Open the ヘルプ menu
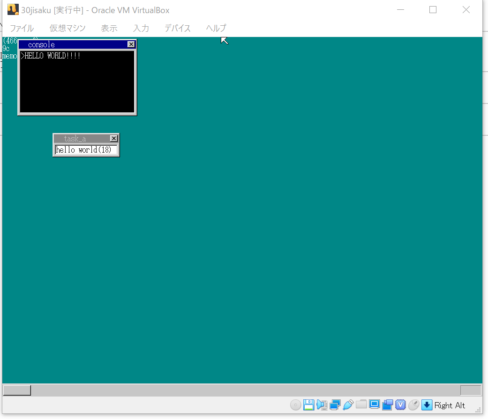Viewport: 488px width, 419px height. 216,28
